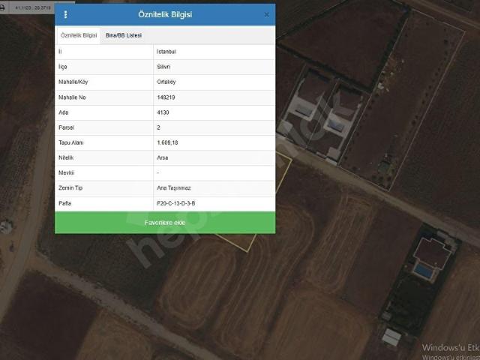
Task: Select the Pafta value F20-C-13-D-3-B
Action: (x=175, y=203)
